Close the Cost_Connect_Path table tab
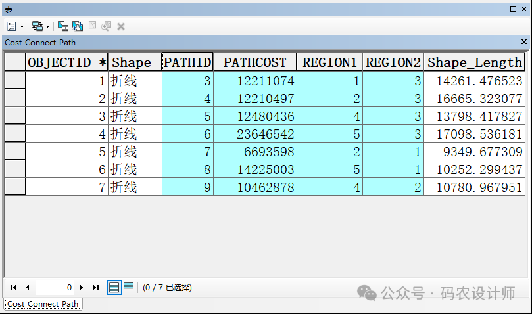This screenshot has height=314, width=532. (x=524, y=42)
